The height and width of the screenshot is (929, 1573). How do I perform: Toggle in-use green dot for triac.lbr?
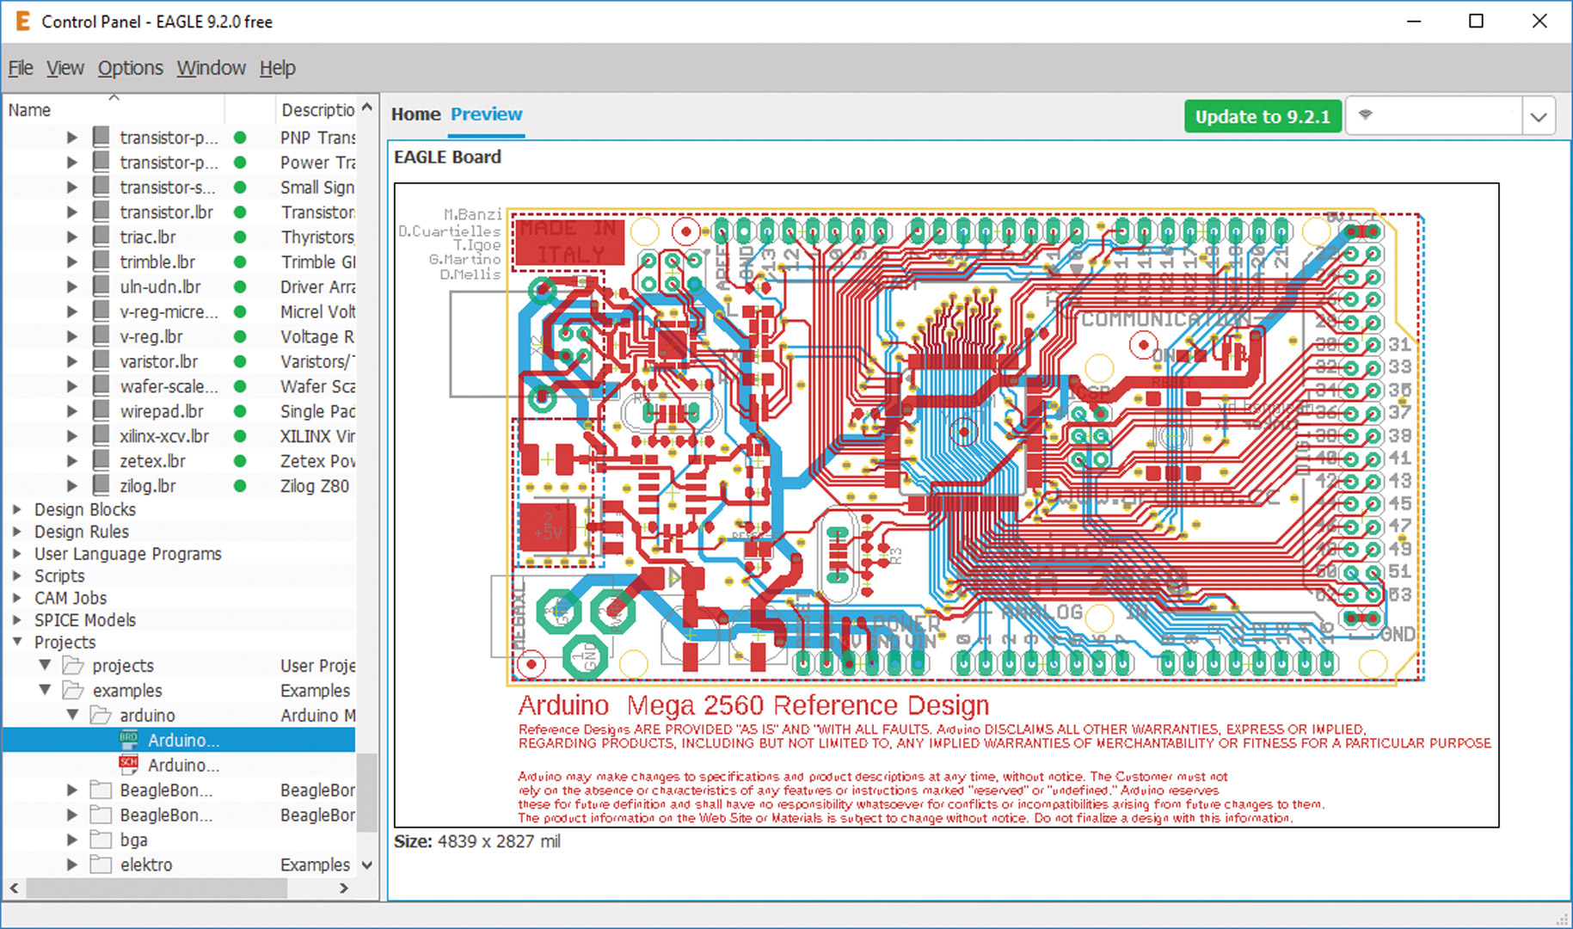[240, 237]
